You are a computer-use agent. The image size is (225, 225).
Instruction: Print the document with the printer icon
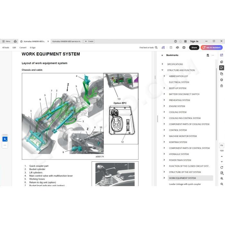coord(184,48)
